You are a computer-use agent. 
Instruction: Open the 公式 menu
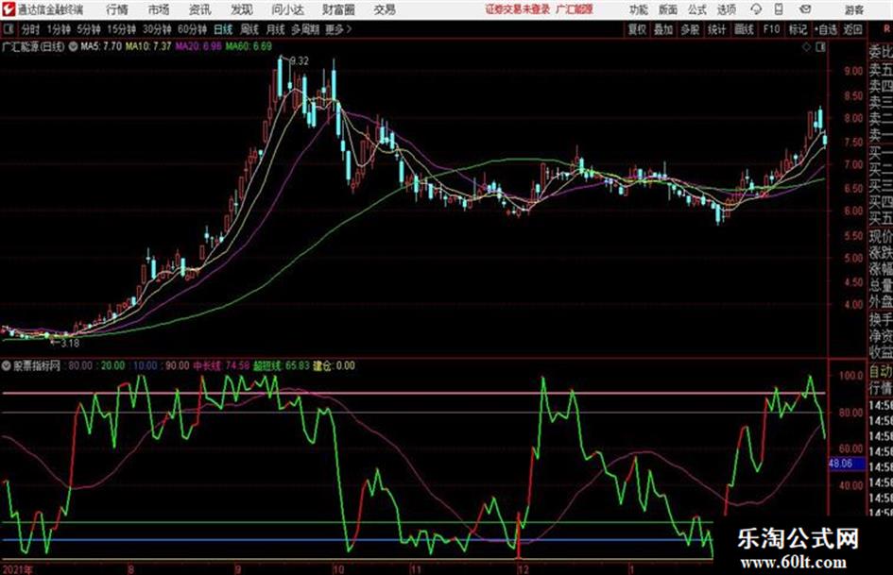tap(697, 9)
